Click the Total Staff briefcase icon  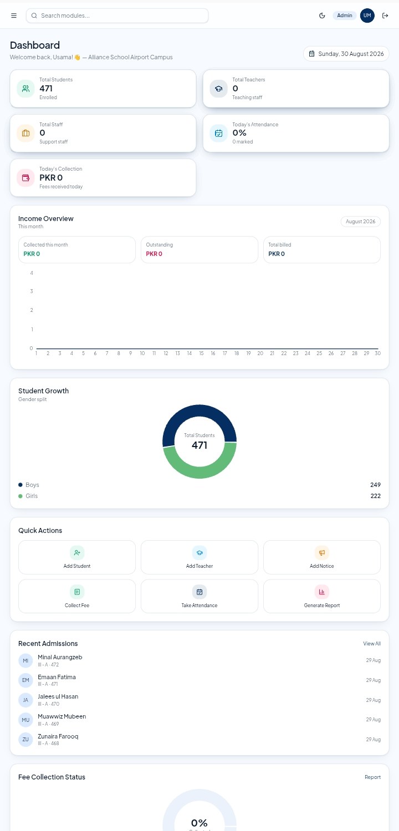(x=25, y=133)
